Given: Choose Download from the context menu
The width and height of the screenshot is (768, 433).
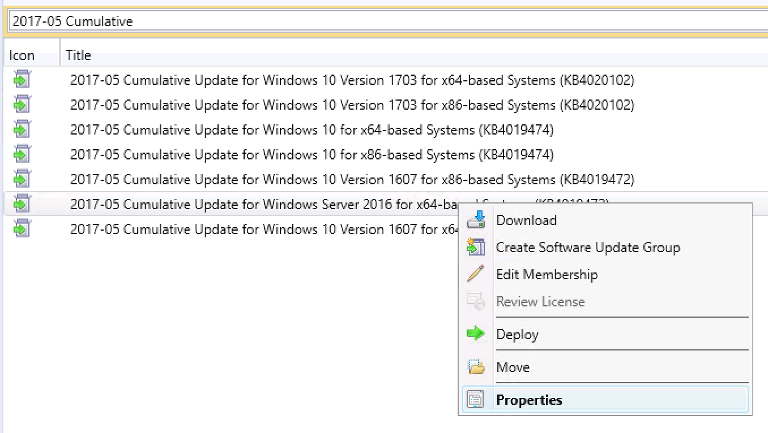Looking at the screenshot, I should pos(526,220).
